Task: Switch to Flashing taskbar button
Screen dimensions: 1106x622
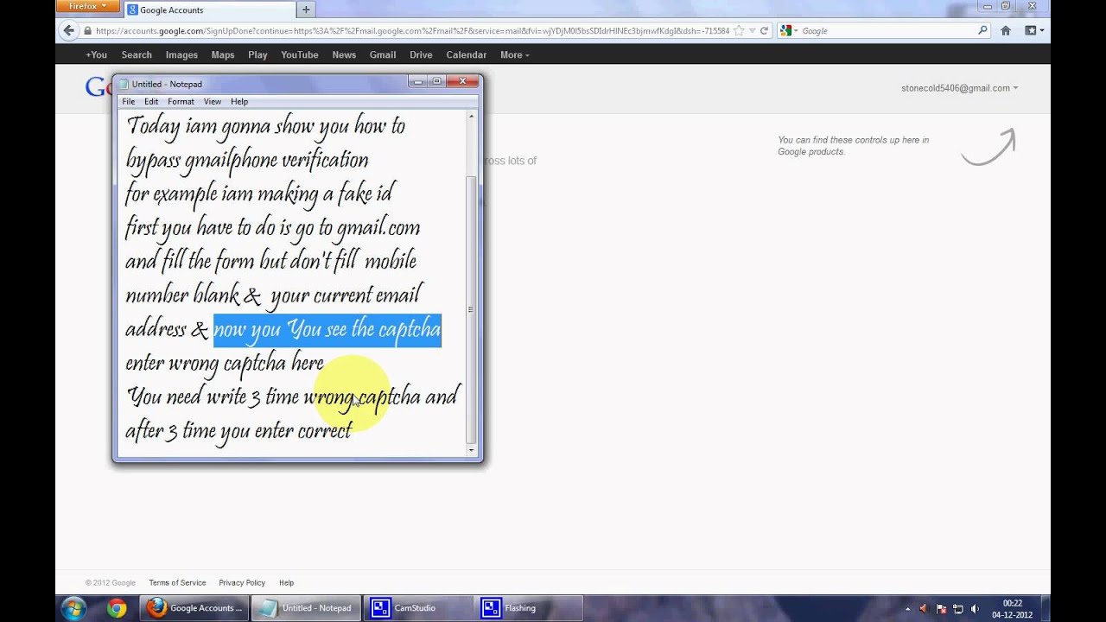Action: [528, 608]
